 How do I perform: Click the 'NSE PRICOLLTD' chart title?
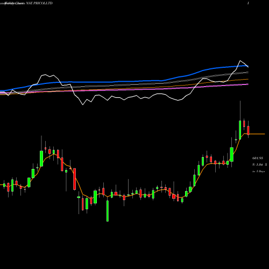(x=39, y=3)
